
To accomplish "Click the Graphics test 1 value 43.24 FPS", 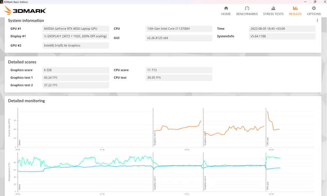I will [x=76, y=78].
